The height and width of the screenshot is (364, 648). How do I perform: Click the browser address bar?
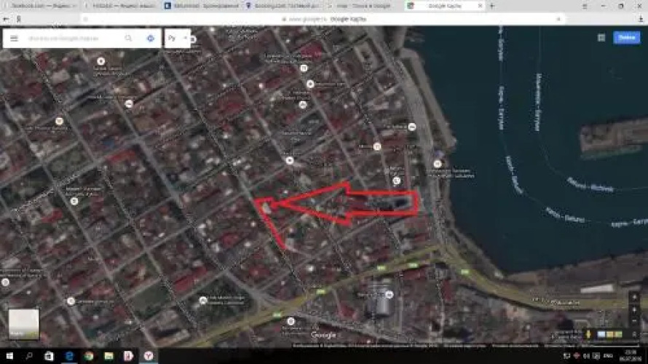[328, 19]
